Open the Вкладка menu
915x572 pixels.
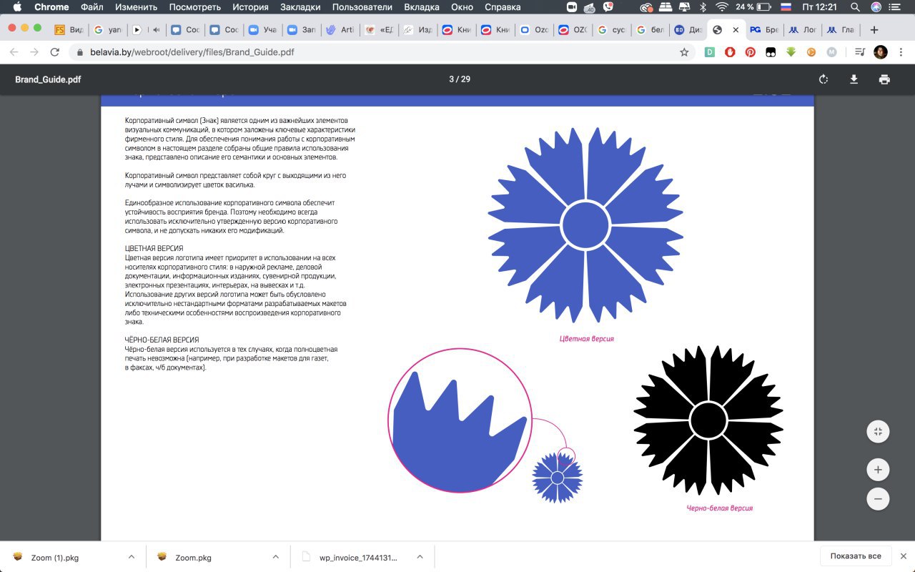click(x=422, y=7)
